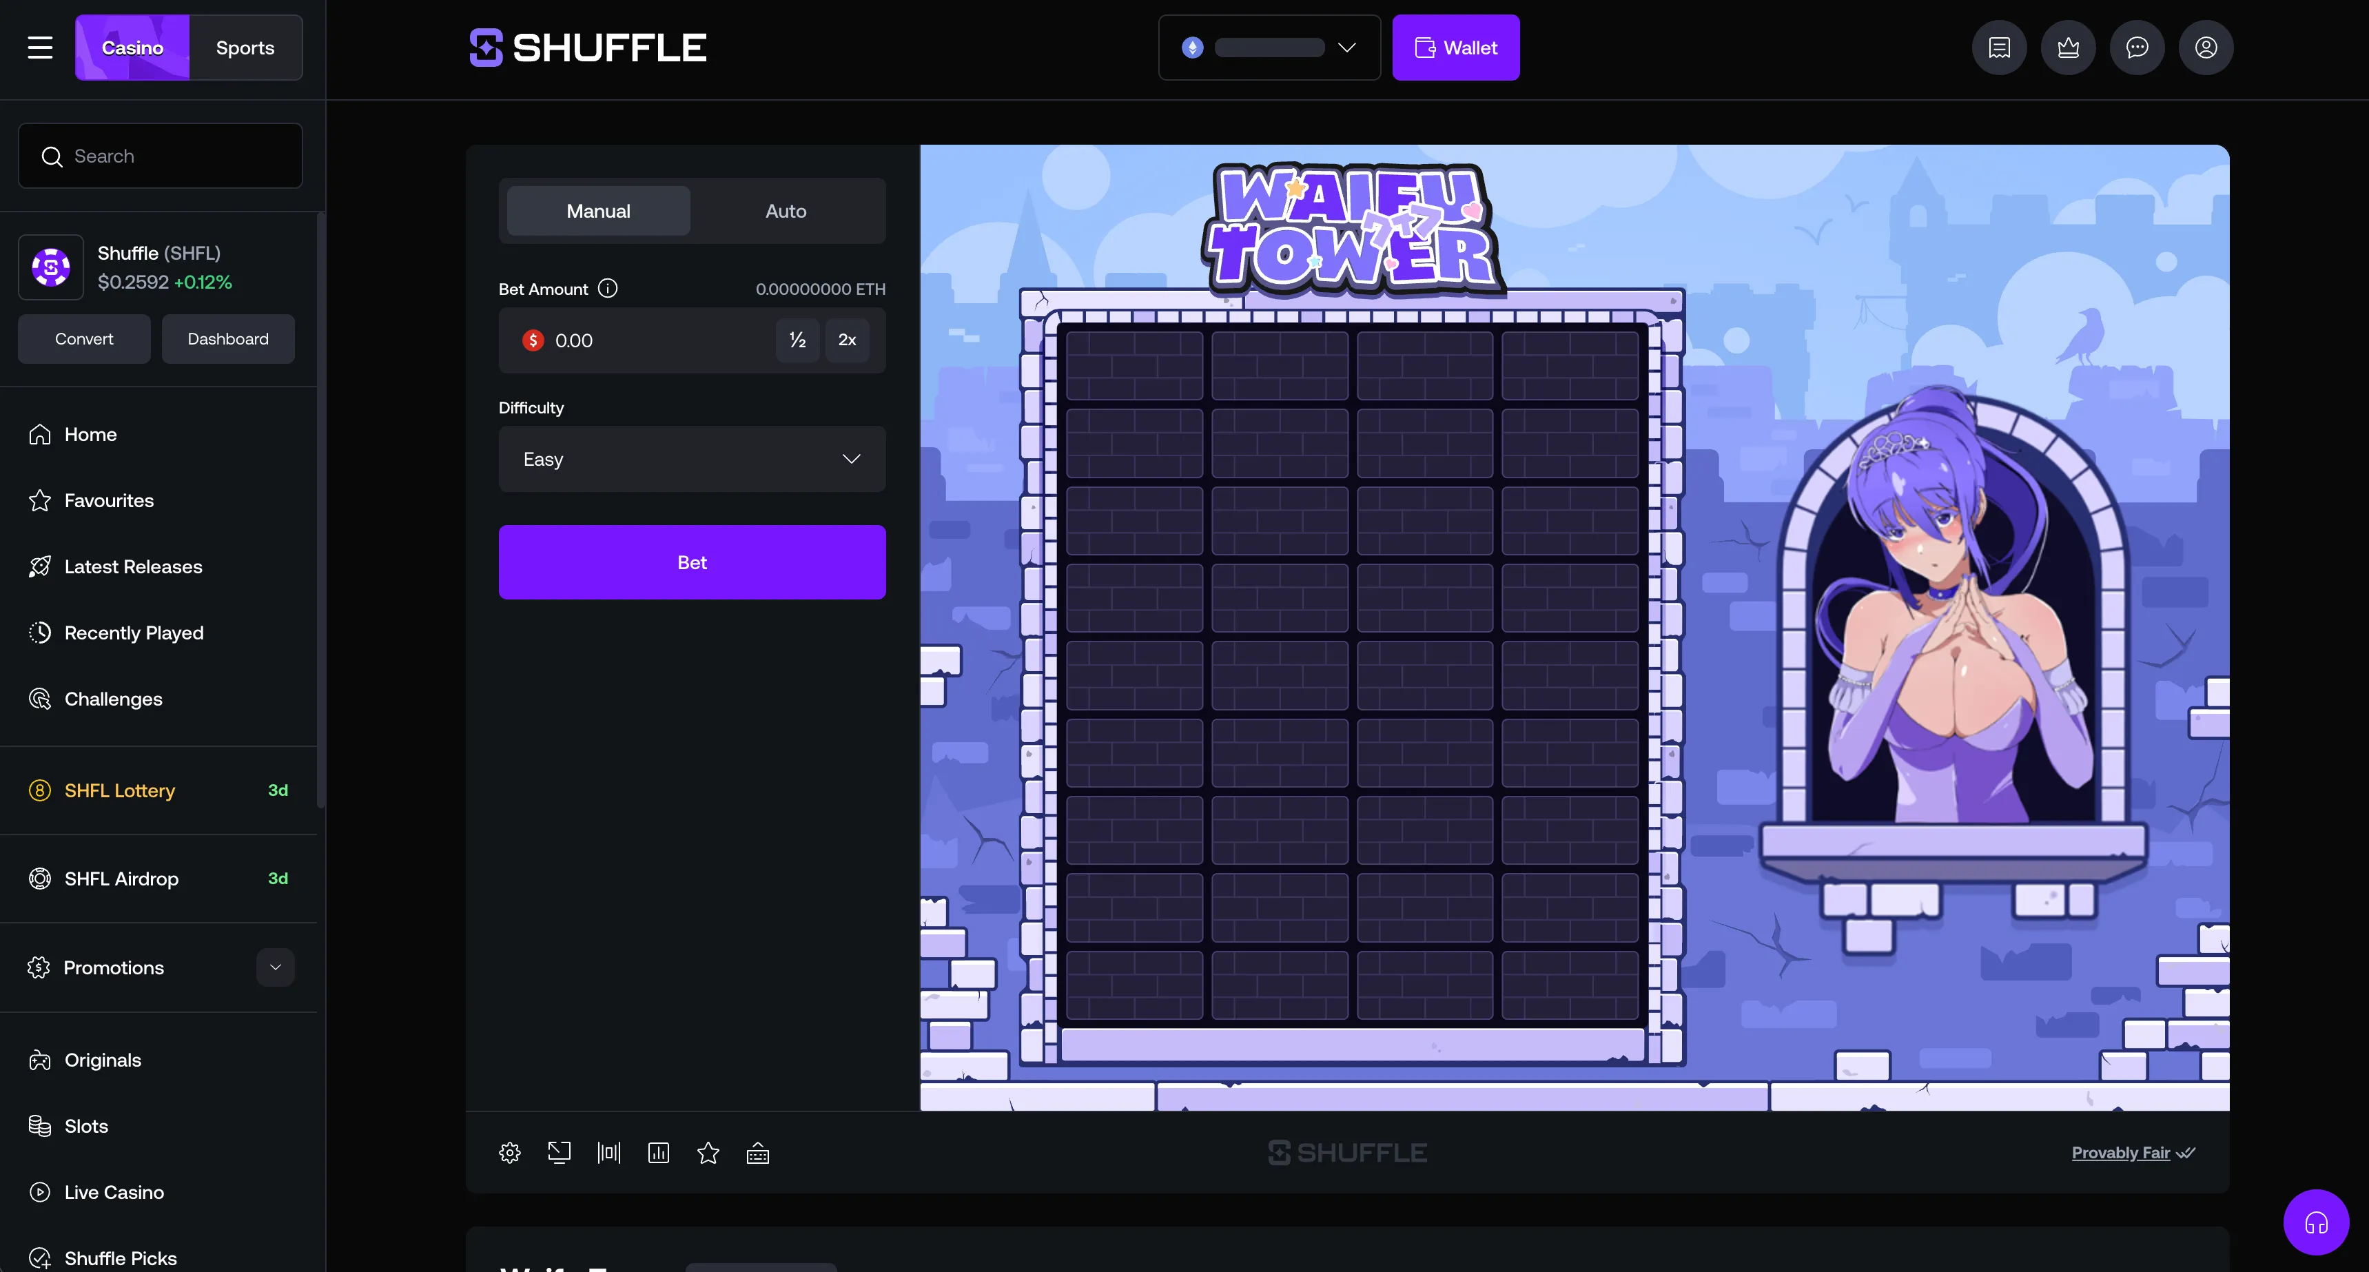The image size is (2369, 1272).
Task: Switch to Manual betting mode
Action: click(x=599, y=212)
